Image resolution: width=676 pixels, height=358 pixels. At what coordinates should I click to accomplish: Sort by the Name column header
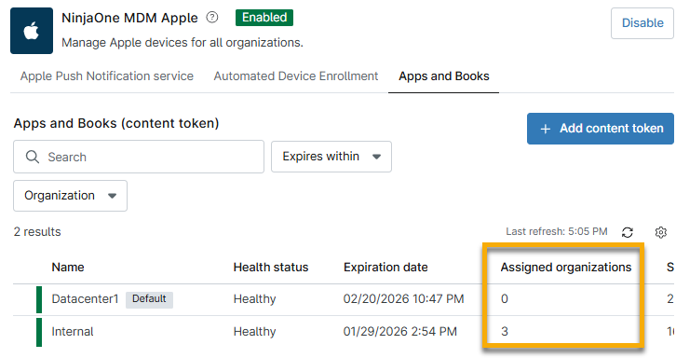coord(68,268)
